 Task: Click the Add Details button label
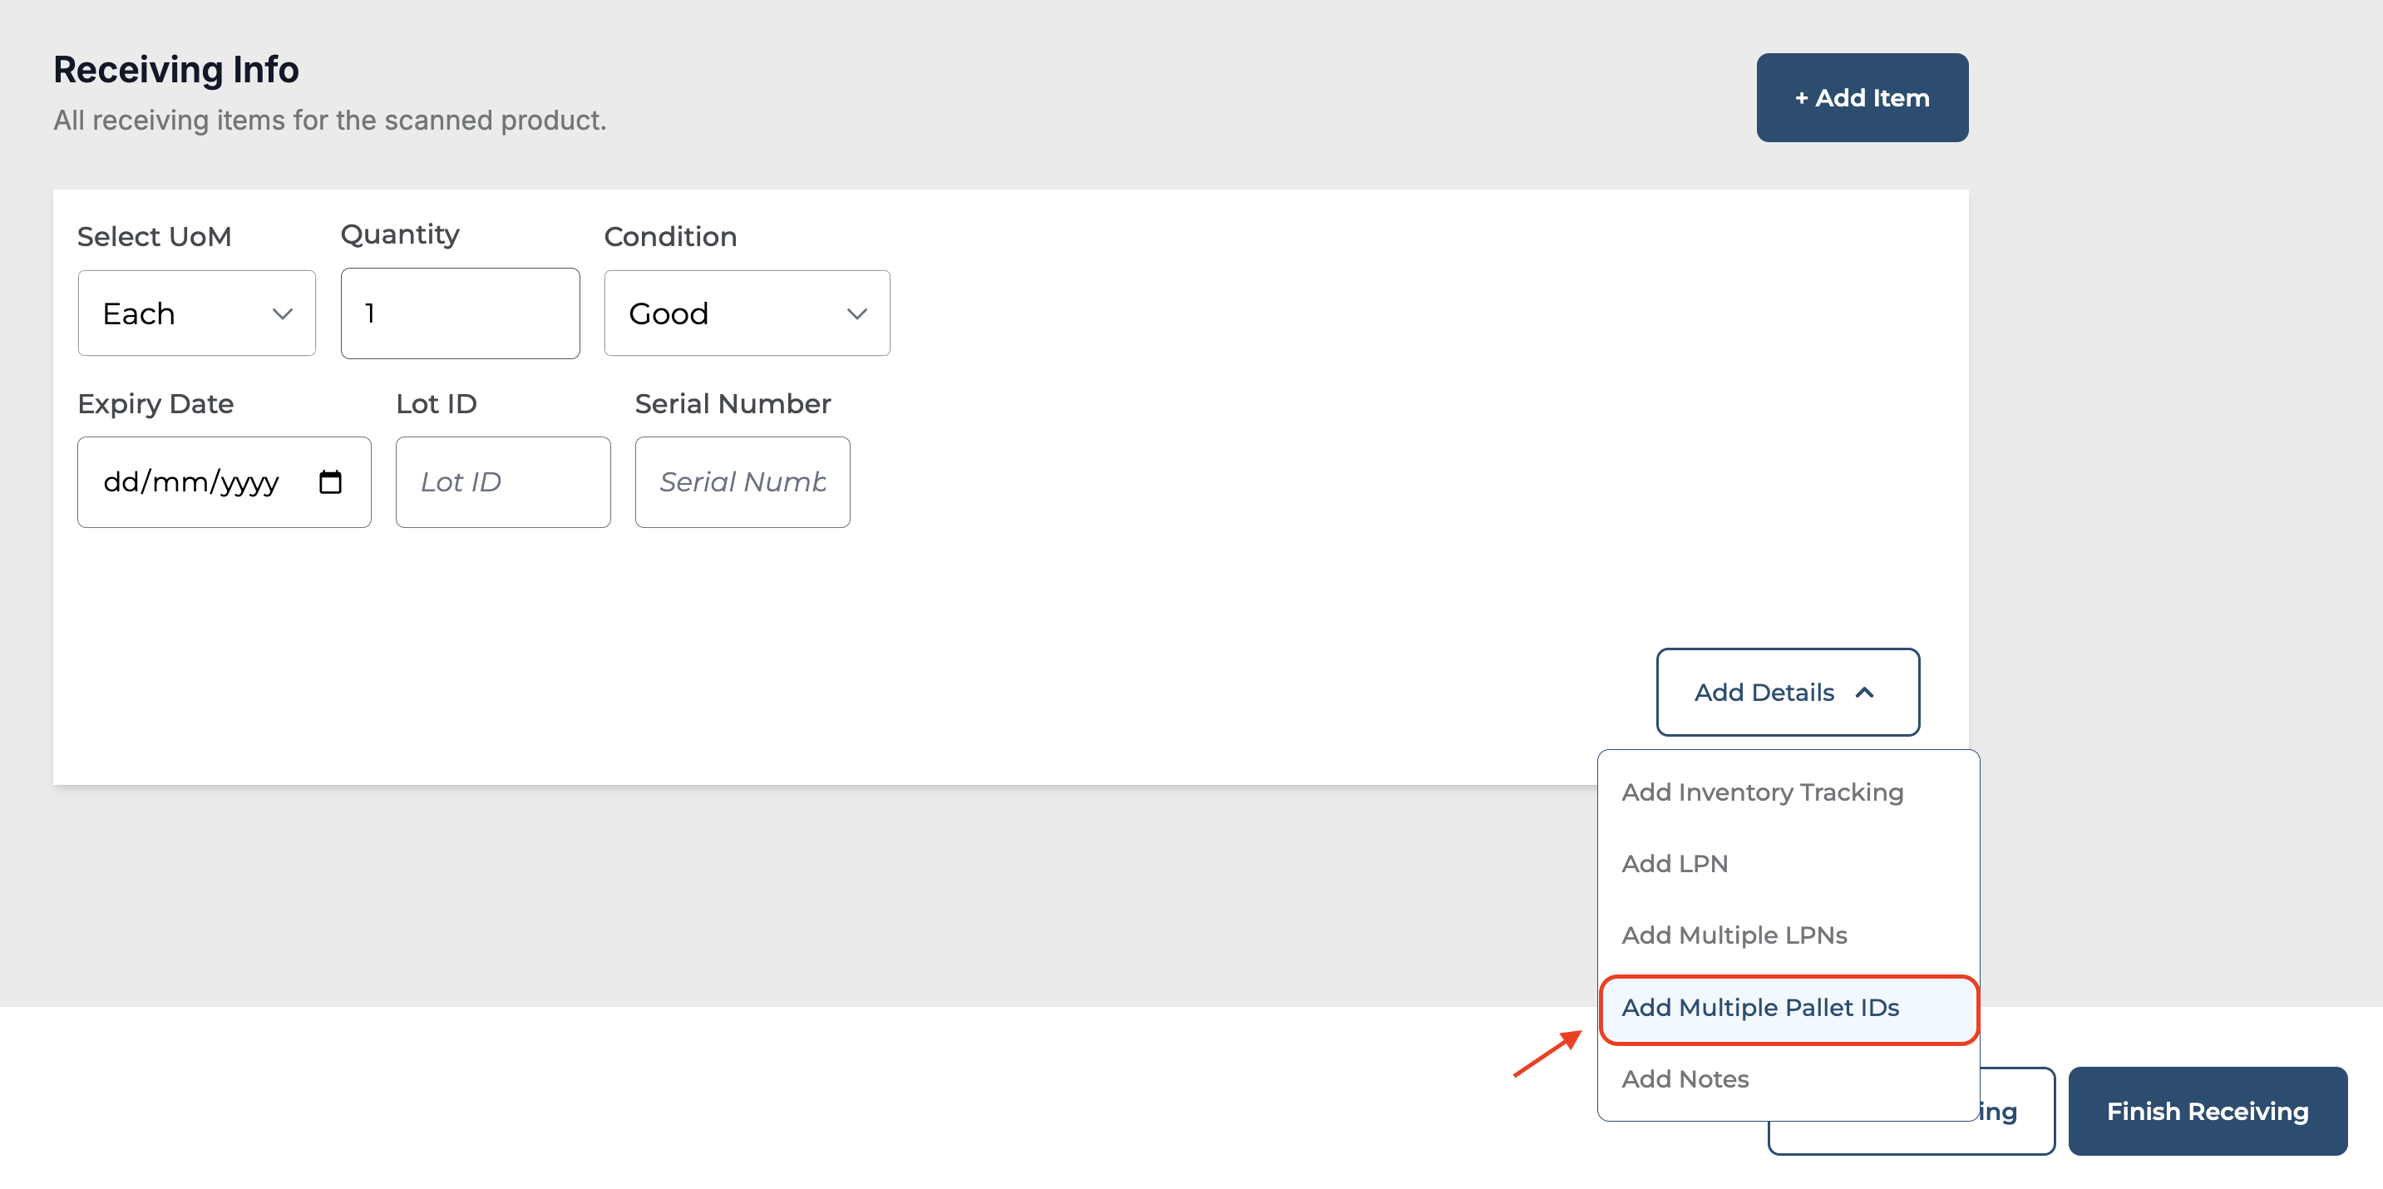click(1764, 692)
